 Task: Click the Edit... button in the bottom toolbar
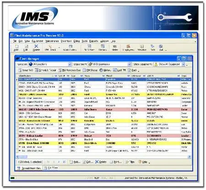tap(88, 162)
